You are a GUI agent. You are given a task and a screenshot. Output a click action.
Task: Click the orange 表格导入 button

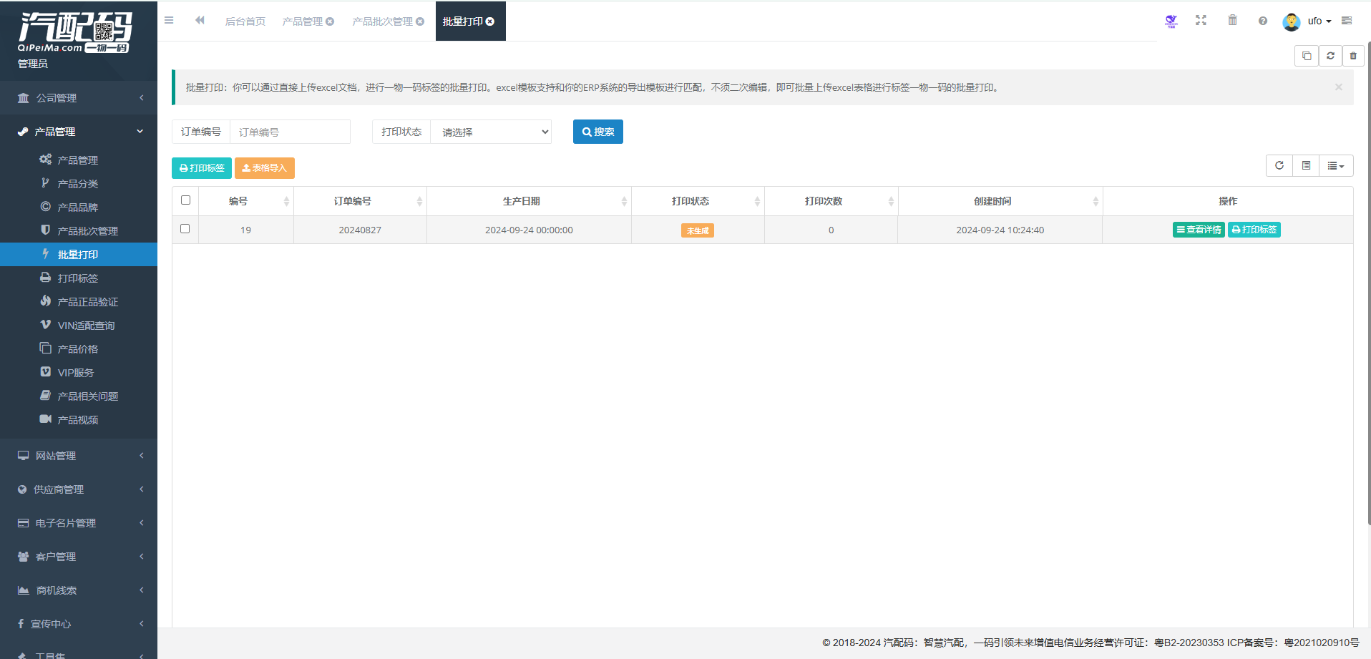click(264, 168)
